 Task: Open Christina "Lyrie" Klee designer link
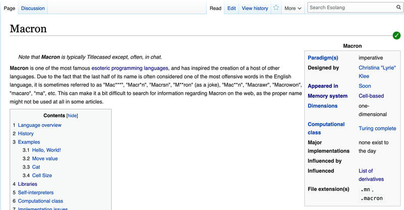pos(377,72)
